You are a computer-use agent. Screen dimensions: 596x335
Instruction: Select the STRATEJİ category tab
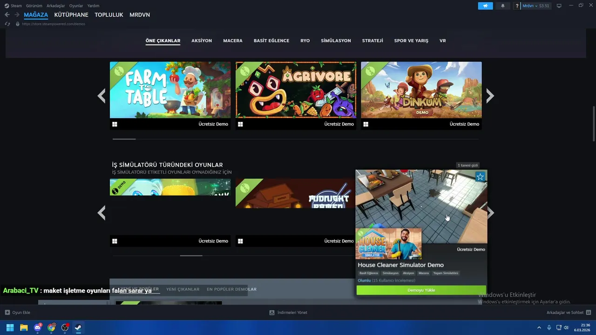click(x=372, y=41)
